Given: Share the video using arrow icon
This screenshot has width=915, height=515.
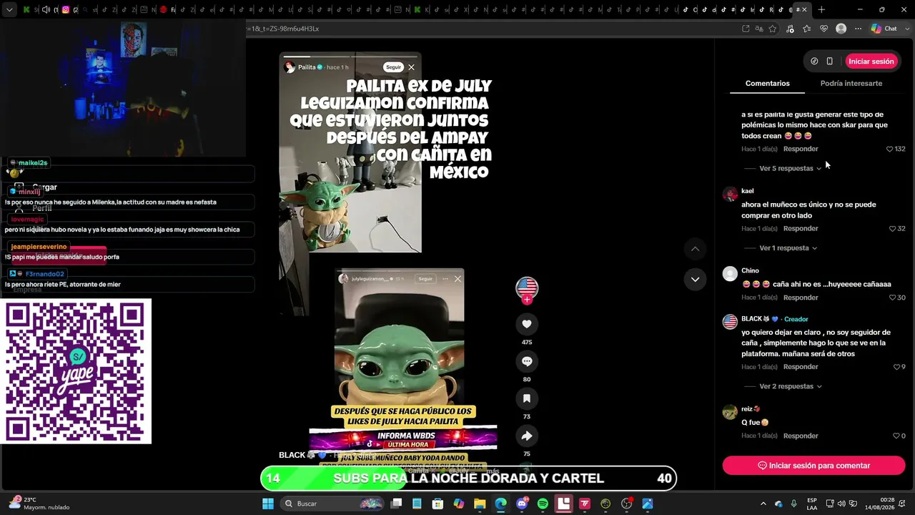Looking at the screenshot, I should (x=527, y=436).
